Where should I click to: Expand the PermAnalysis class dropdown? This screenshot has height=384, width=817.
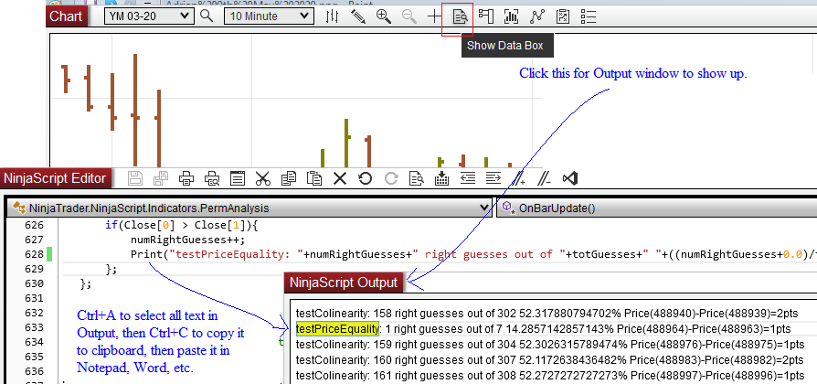point(250,208)
